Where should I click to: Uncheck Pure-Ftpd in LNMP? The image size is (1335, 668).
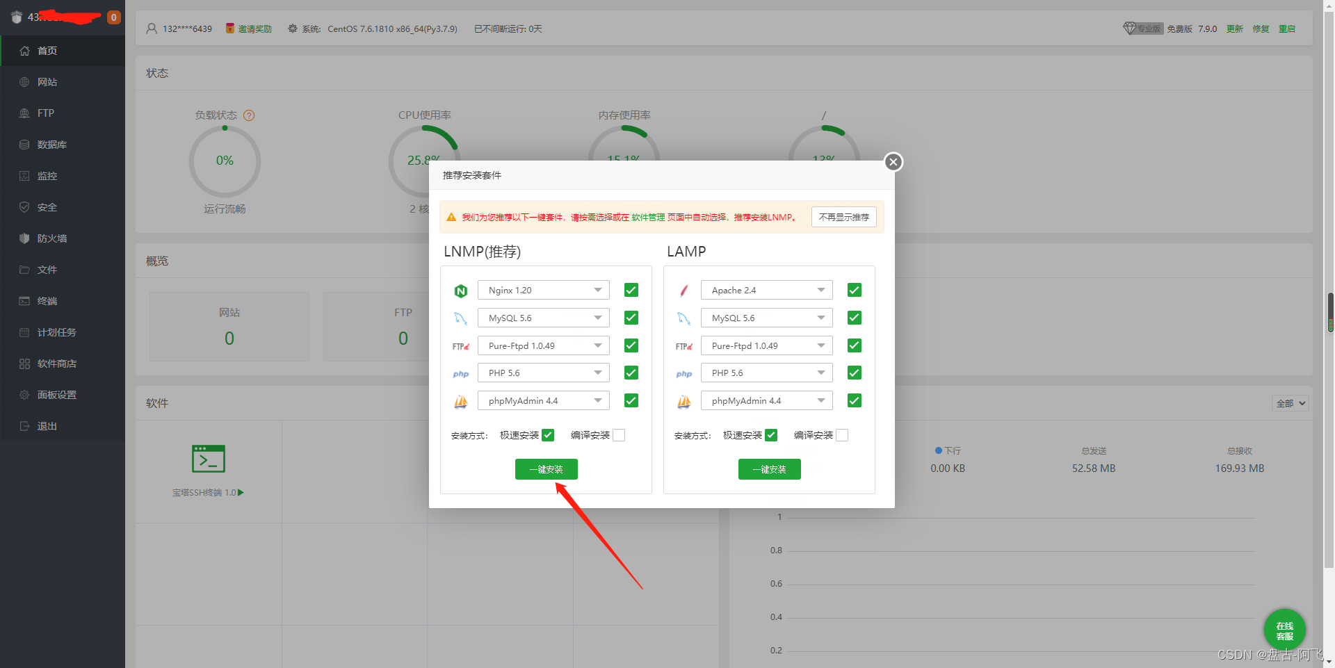pyautogui.click(x=631, y=345)
